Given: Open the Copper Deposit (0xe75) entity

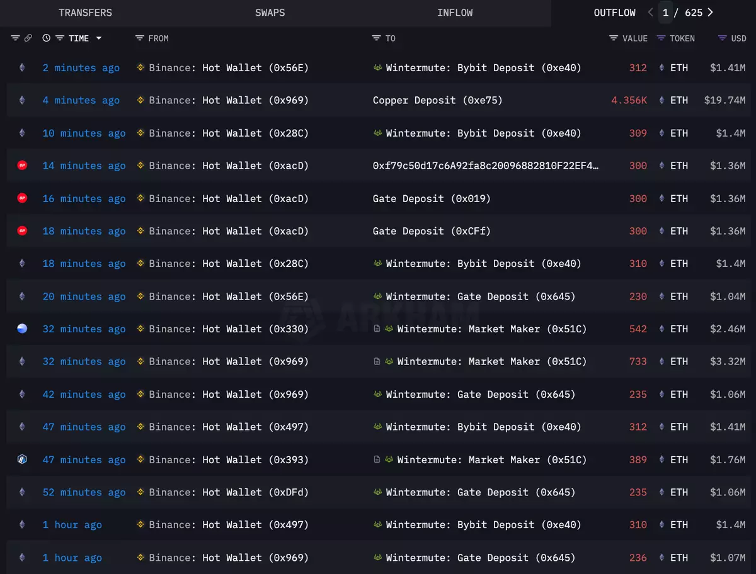Looking at the screenshot, I should point(438,101).
